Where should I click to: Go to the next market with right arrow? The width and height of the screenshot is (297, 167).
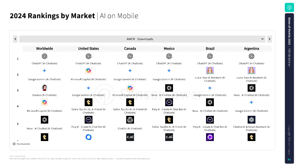[x=269, y=39]
